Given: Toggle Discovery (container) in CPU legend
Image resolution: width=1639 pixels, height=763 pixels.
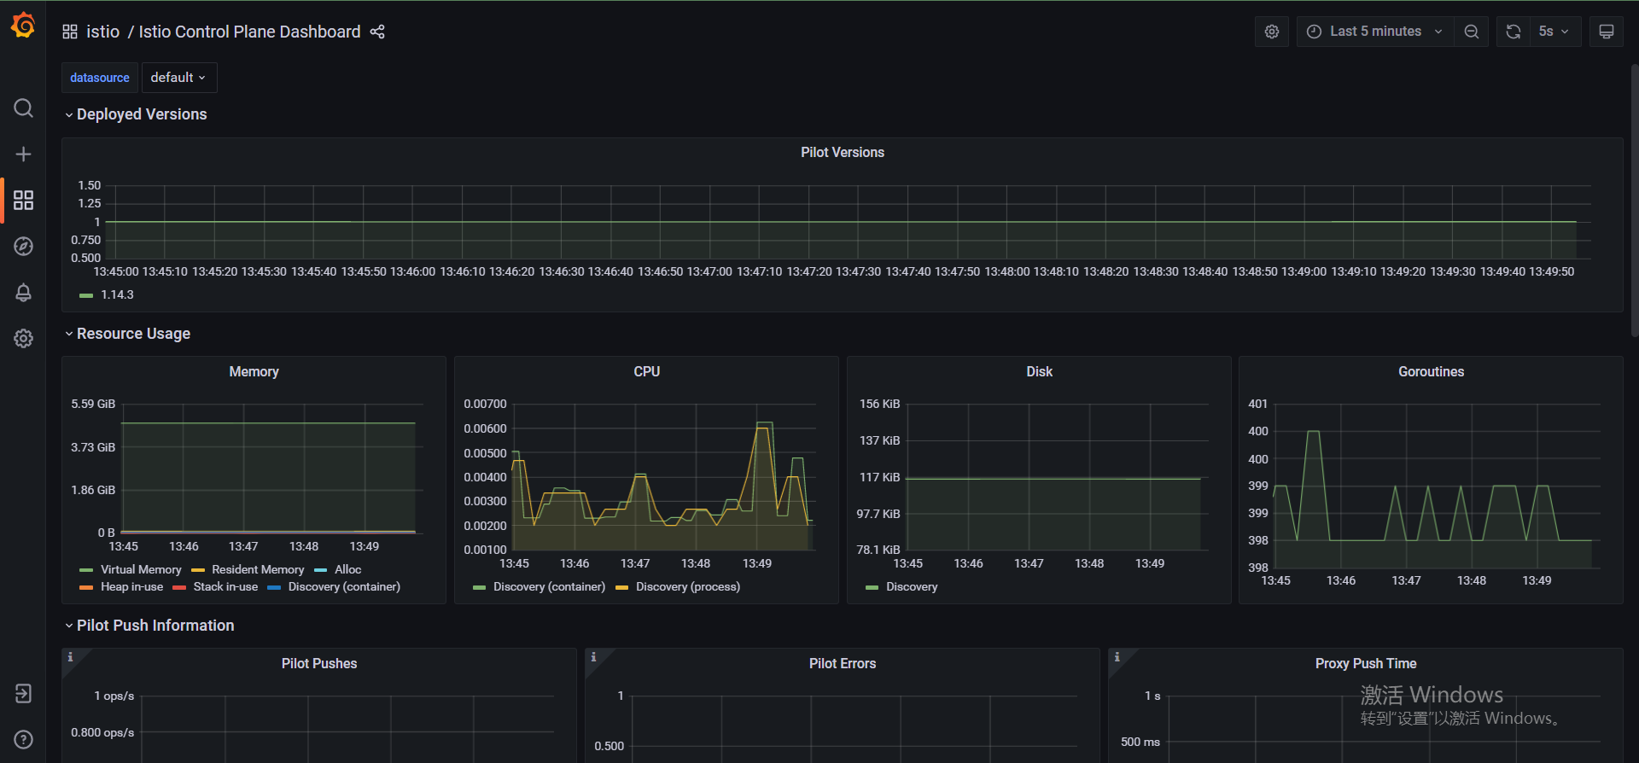Looking at the screenshot, I should point(549,587).
